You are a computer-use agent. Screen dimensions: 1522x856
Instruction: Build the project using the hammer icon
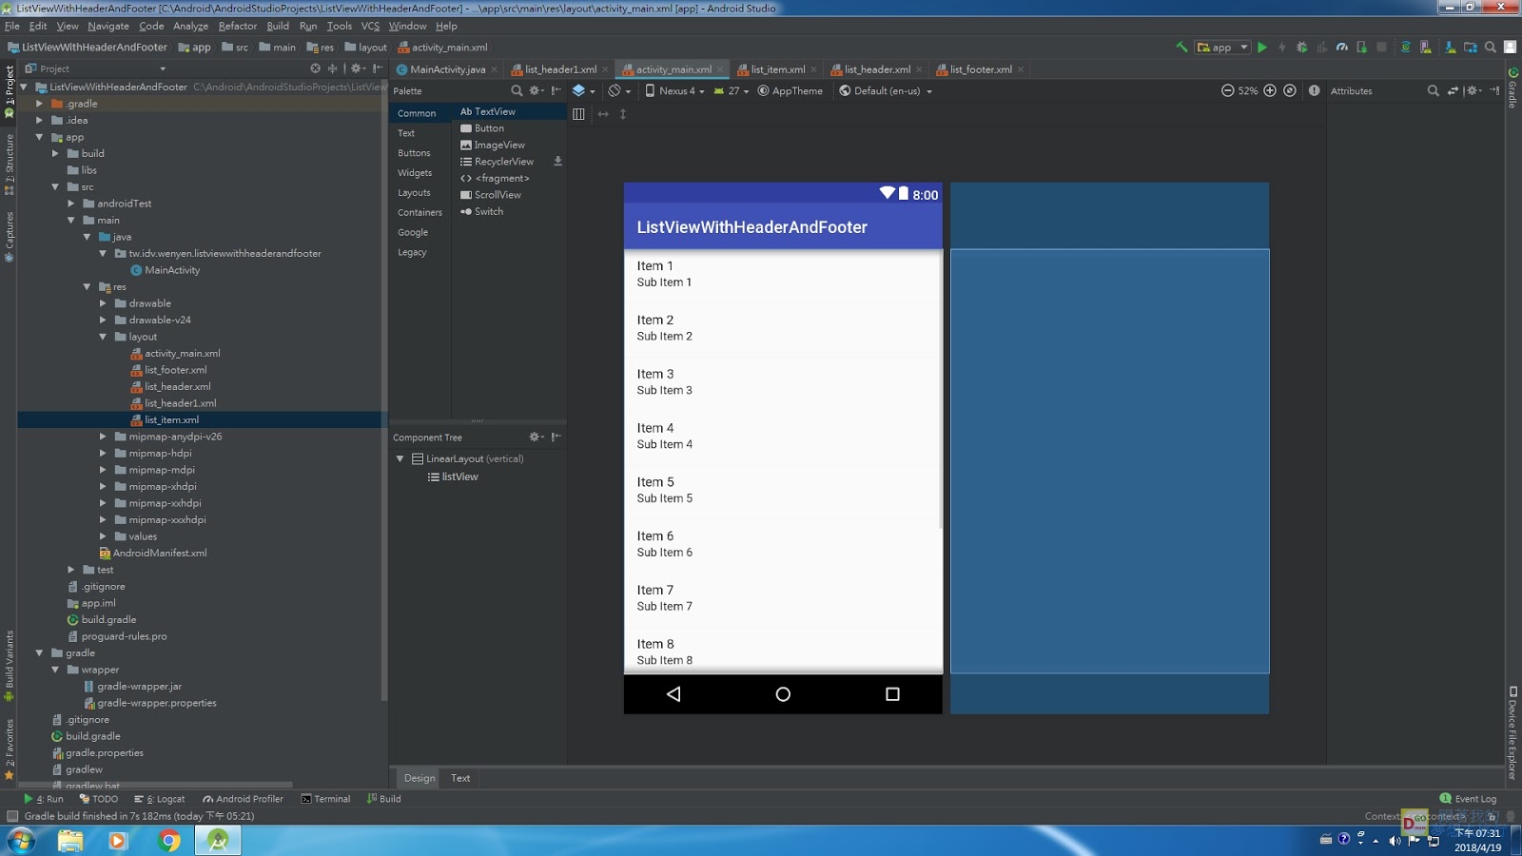(1182, 47)
